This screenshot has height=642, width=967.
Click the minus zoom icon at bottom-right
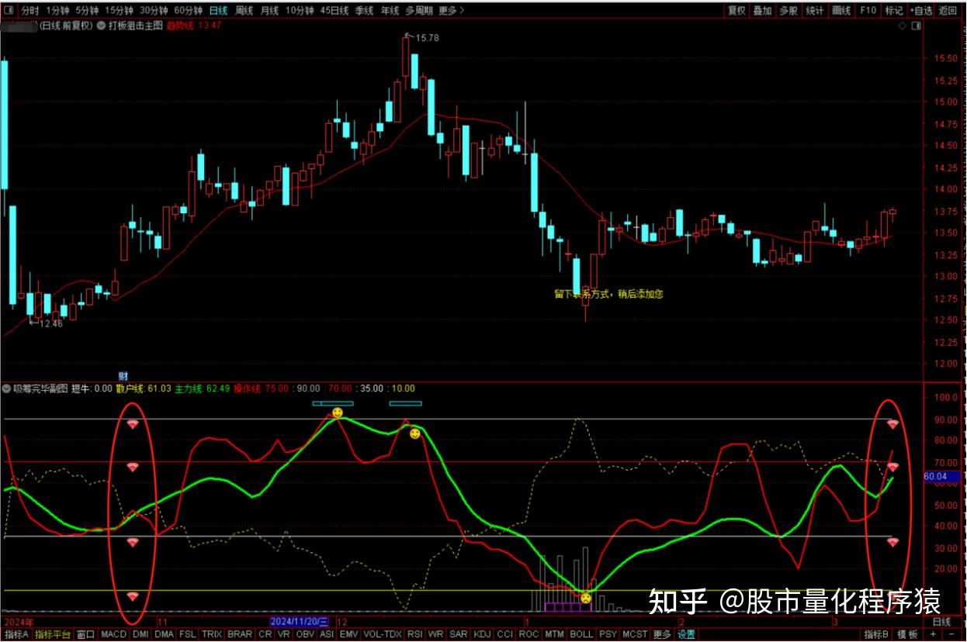click(x=953, y=634)
